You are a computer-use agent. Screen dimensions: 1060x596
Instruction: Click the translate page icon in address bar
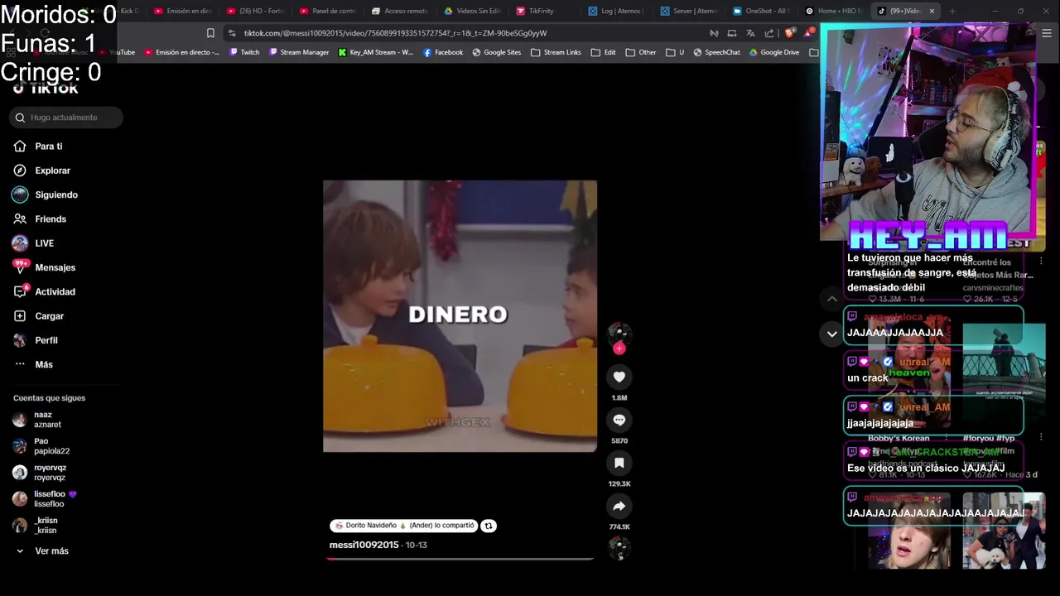[750, 33]
